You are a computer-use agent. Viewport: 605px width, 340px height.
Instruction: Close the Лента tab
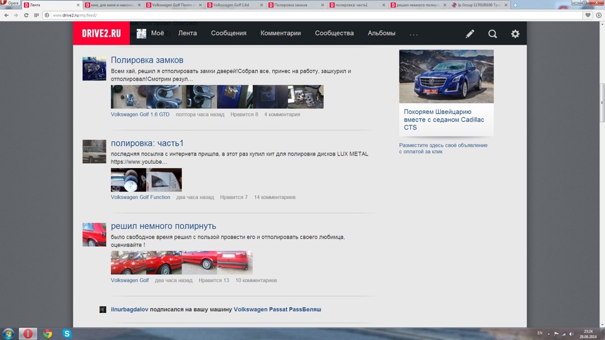tap(78, 5)
